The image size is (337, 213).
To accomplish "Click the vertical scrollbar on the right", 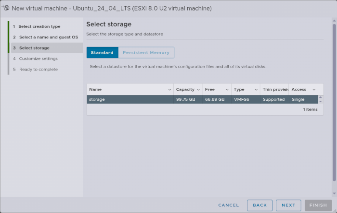I will [334, 96].
